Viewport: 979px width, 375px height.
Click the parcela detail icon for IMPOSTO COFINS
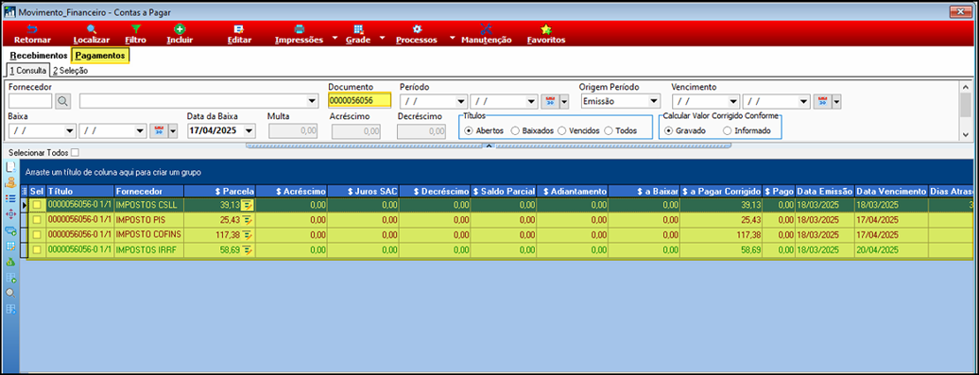247,234
